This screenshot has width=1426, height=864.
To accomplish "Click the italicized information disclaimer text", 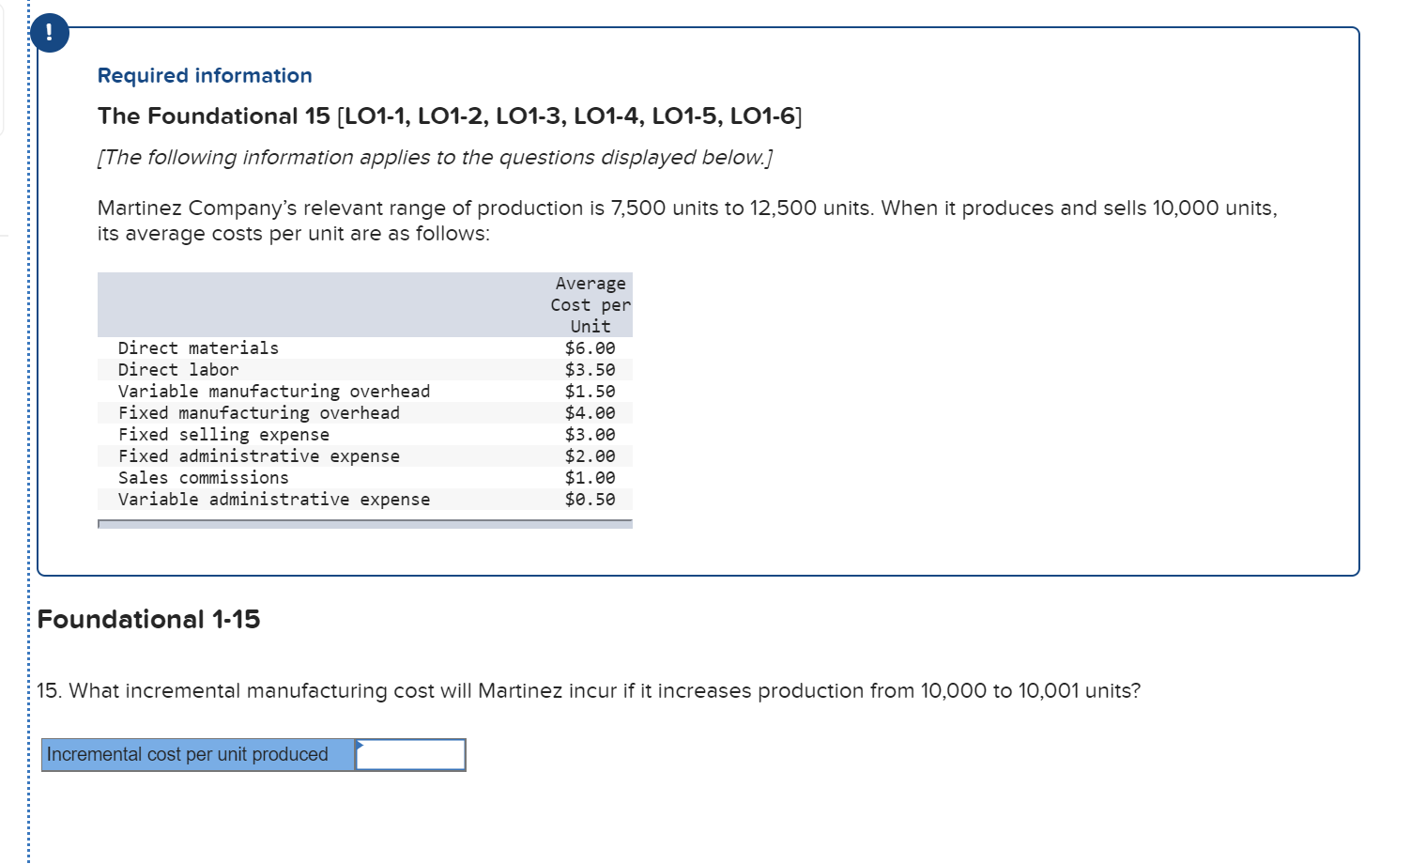I will coord(434,157).
